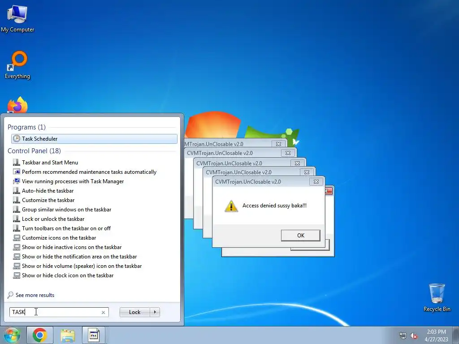459x344 pixels.
Task: Click the Windows Start orb
Action: click(12, 335)
